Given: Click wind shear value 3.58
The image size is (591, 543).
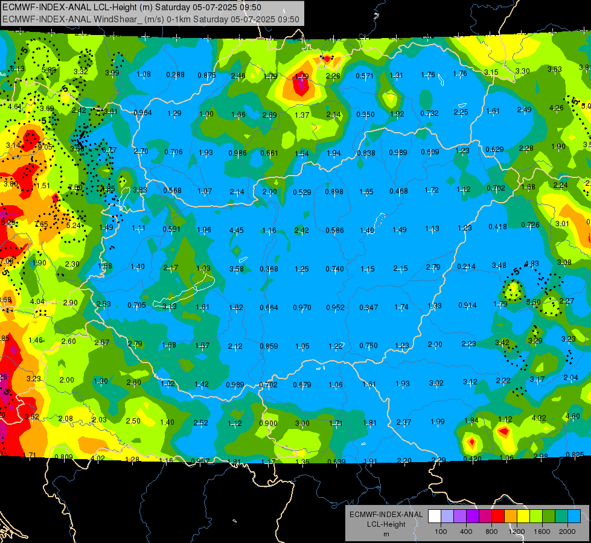Looking at the screenshot, I should (x=236, y=268).
